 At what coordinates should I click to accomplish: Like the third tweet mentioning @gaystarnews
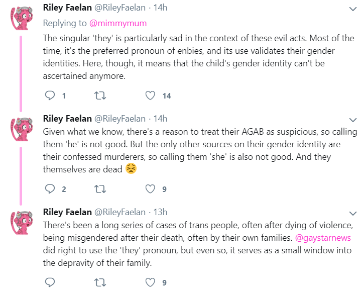pyautogui.click(x=150, y=282)
